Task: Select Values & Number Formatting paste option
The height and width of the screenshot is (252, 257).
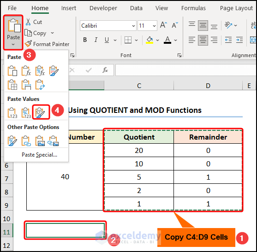Action: click(x=26, y=113)
